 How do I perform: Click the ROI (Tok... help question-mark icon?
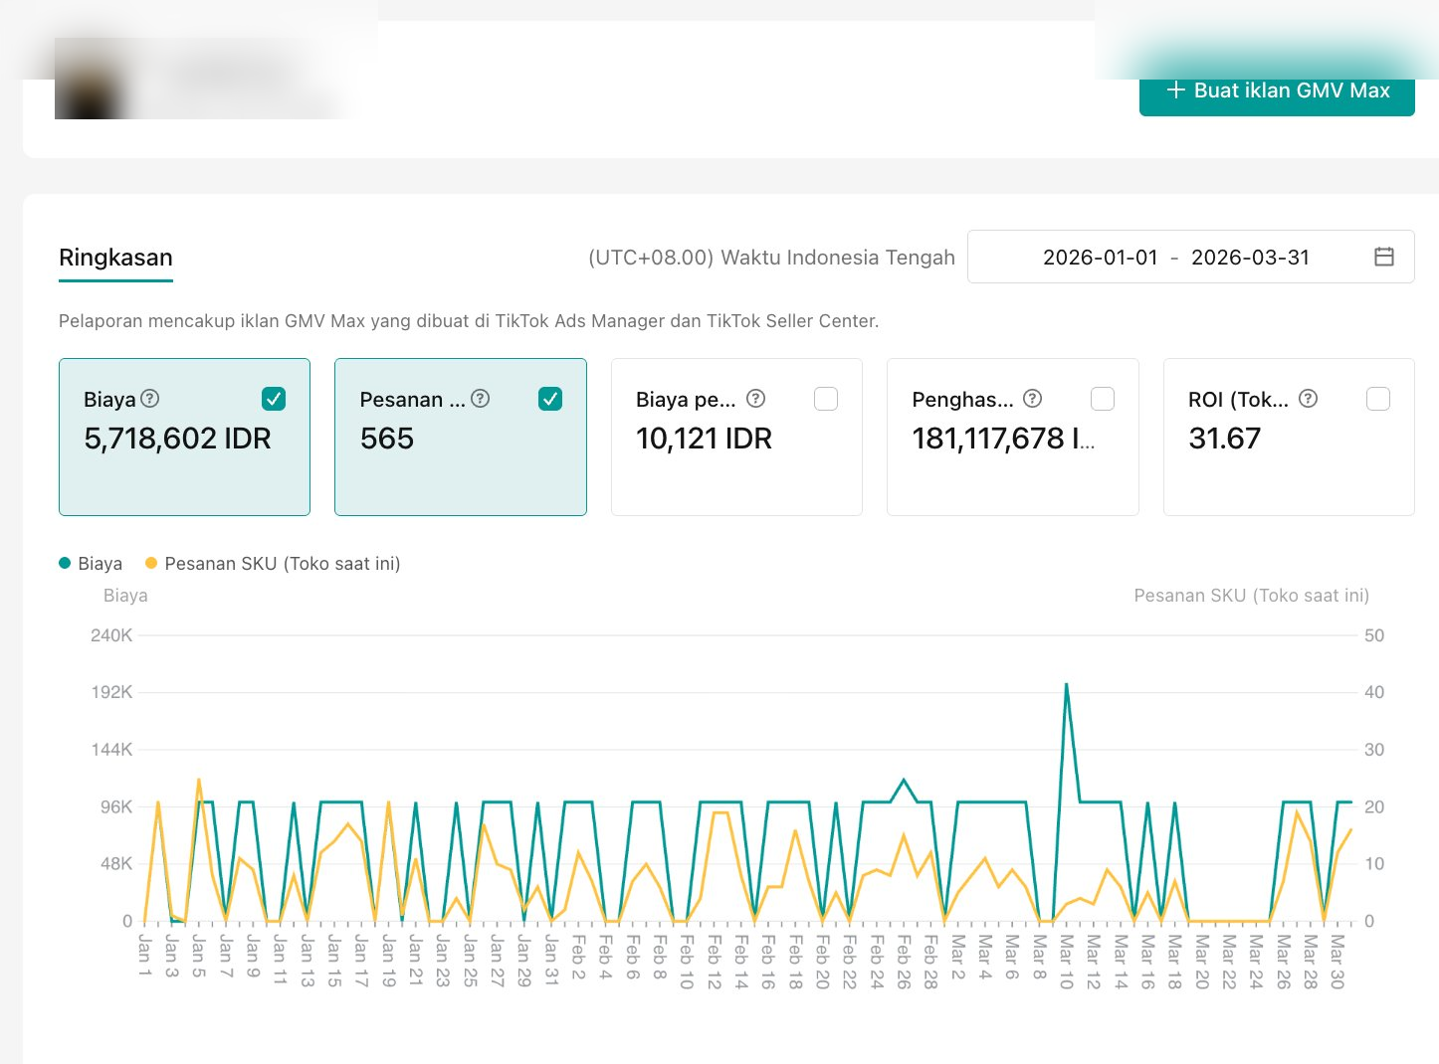pos(1309,399)
